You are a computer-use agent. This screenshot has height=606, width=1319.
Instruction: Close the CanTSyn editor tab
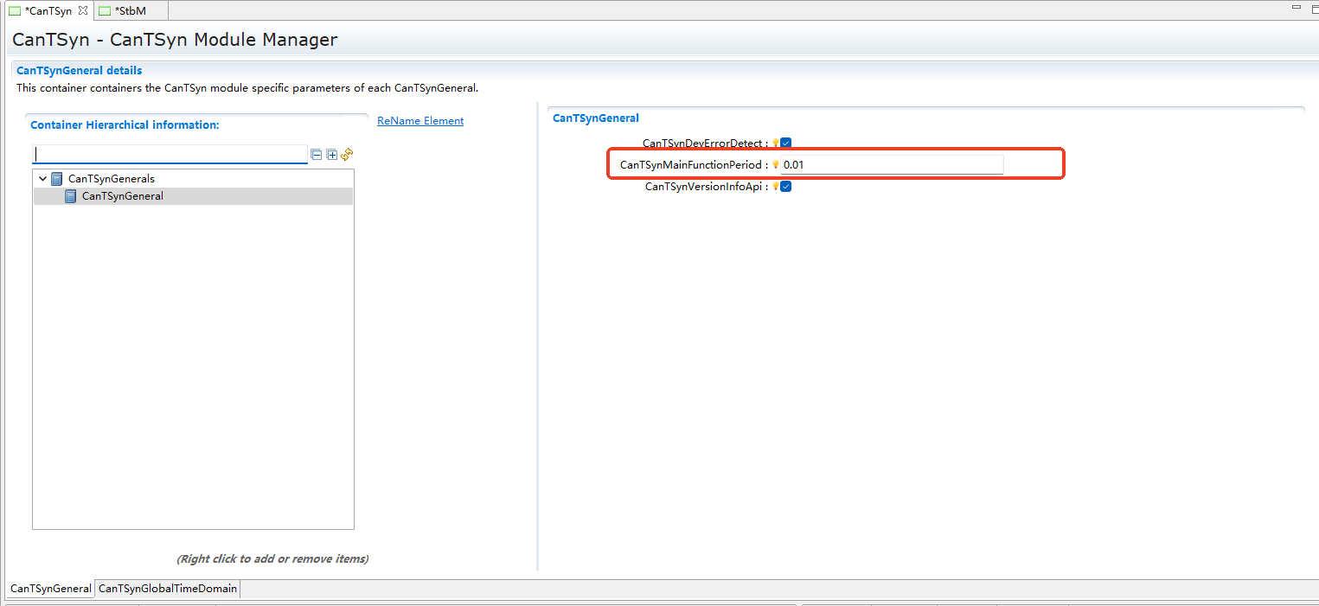pos(83,11)
